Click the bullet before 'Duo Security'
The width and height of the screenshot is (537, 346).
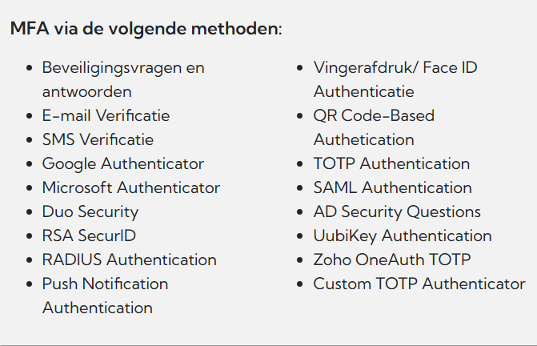pyautogui.click(x=30, y=212)
